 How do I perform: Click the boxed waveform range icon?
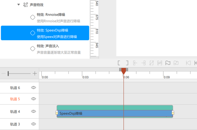[x=160, y=63]
